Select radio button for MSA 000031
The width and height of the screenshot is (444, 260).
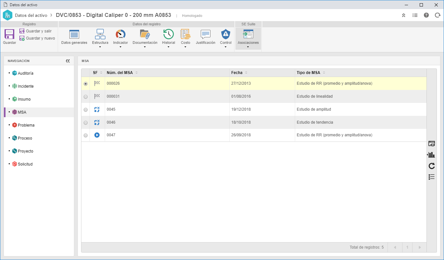point(86,97)
